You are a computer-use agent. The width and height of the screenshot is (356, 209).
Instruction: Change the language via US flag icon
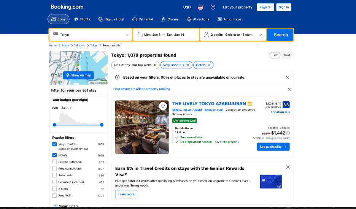point(200,7)
